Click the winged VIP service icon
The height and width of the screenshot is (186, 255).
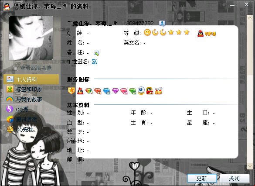click(x=159, y=91)
